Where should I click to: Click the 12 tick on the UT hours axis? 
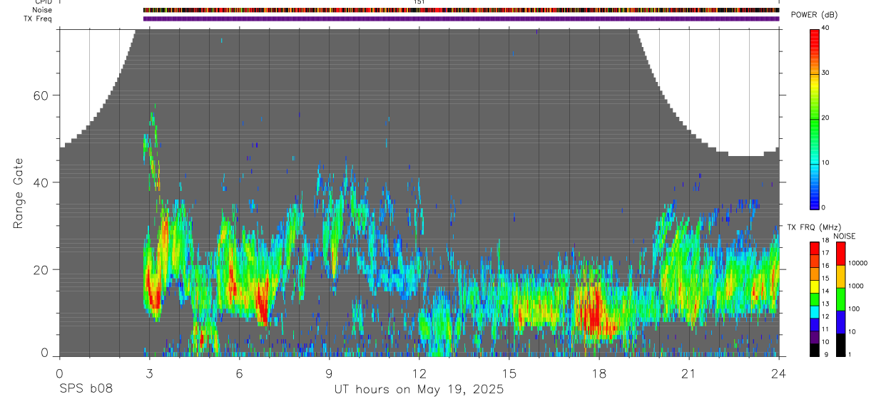pyautogui.click(x=419, y=373)
